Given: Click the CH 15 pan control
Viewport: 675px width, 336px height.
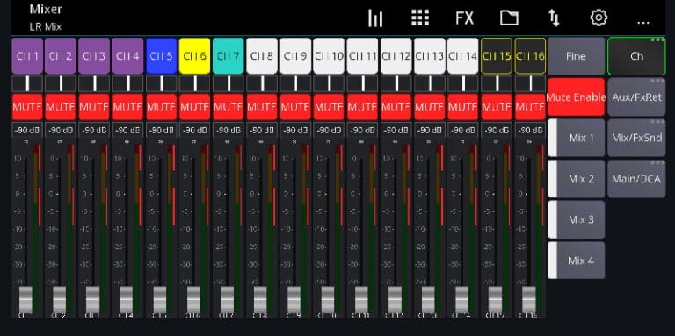Looking at the screenshot, I should click(497, 84).
